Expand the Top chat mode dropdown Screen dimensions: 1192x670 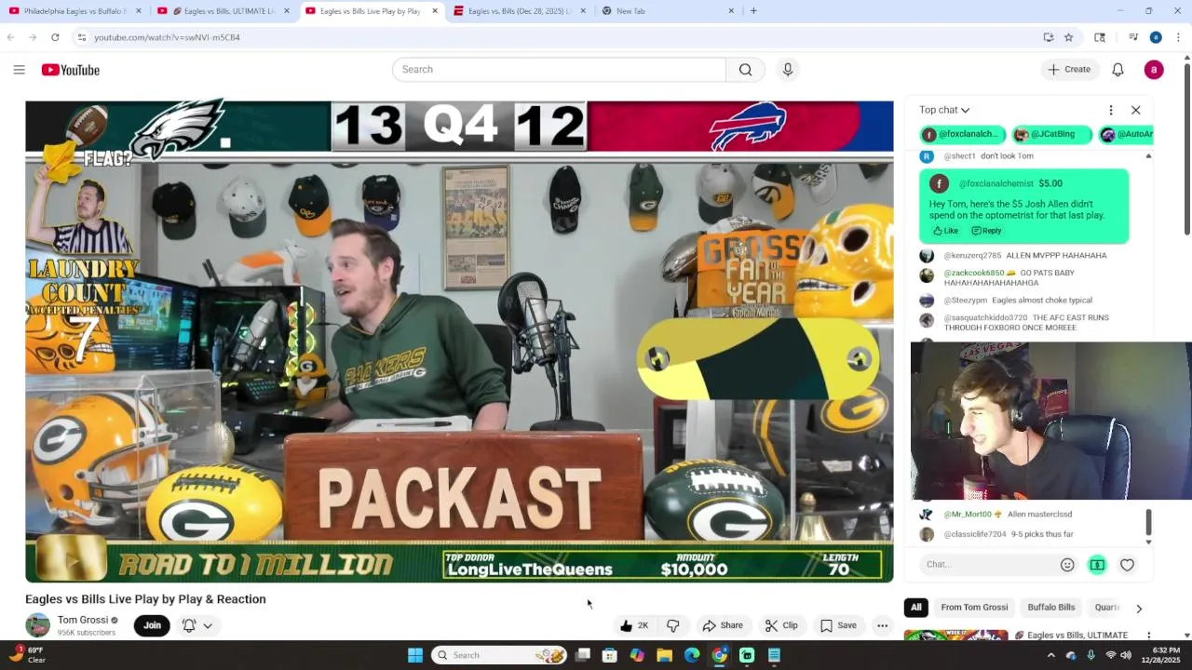[x=944, y=110]
